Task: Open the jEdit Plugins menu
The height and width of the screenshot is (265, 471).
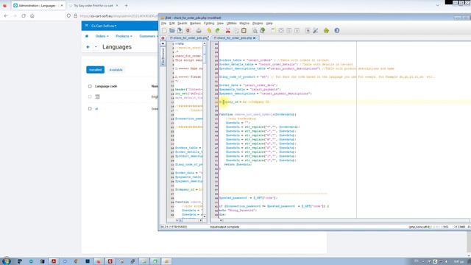Action: 258,23
